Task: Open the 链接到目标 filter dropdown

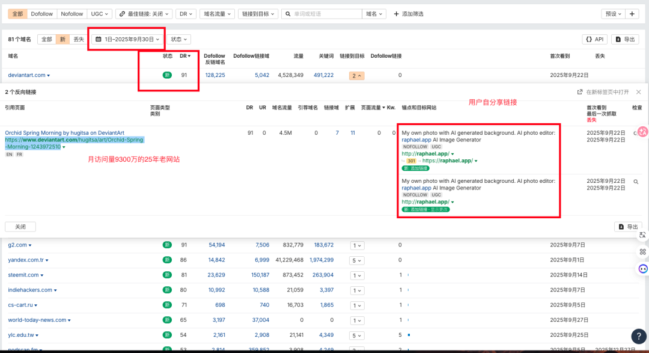Action: pyautogui.click(x=257, y=14)
